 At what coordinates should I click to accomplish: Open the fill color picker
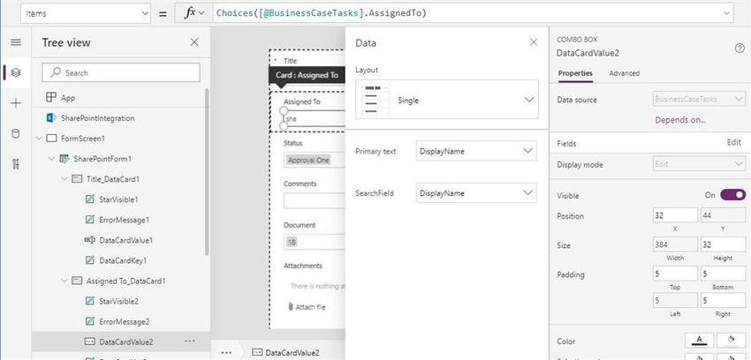point(731,341)
